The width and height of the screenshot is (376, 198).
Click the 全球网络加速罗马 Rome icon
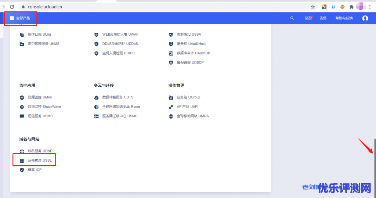click(97, 107)
